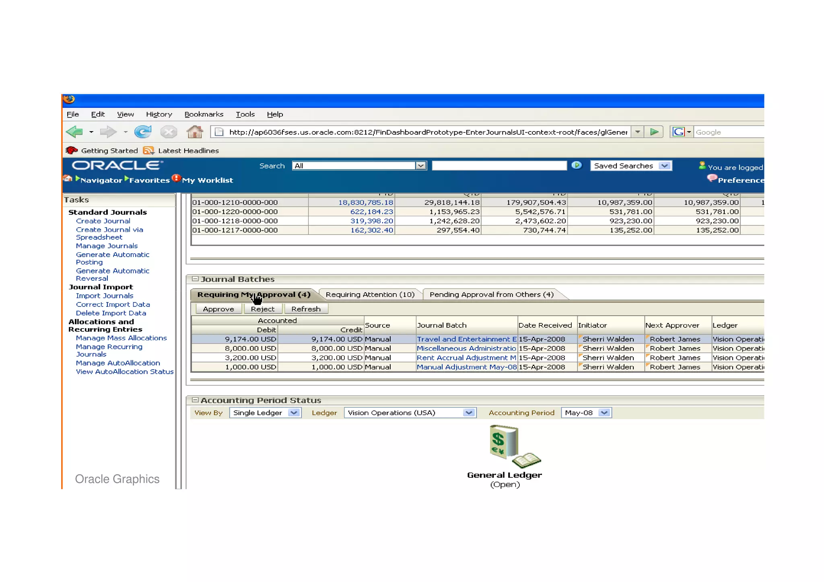Click the Delete Import Data link
This screenshot has width=824, height=582.
click(111, 313)
